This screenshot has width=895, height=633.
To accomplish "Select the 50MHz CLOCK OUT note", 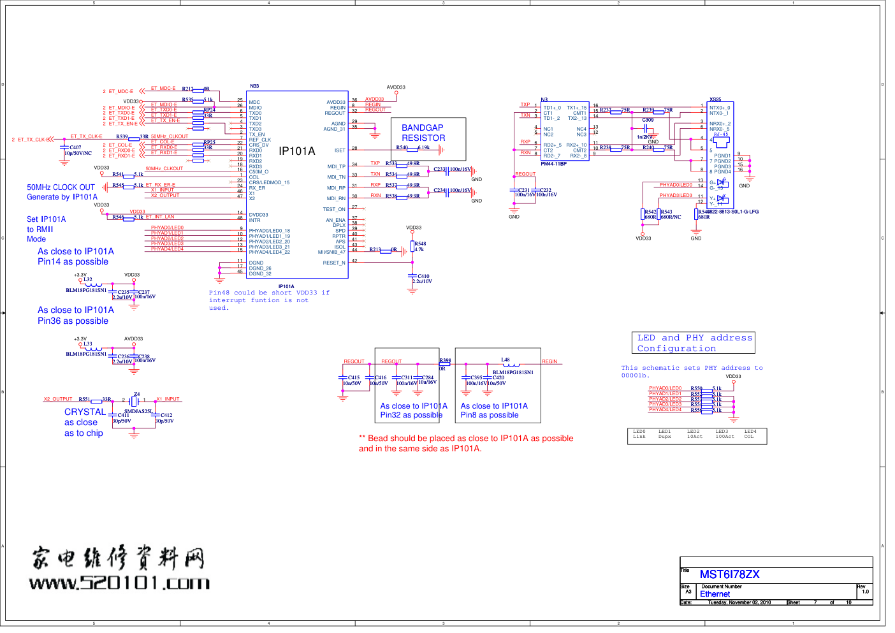I will coord(61,192).
